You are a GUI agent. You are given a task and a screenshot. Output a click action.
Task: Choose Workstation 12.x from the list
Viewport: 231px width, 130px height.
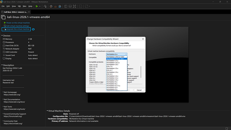pyautogui.click(x=116, y=76)
